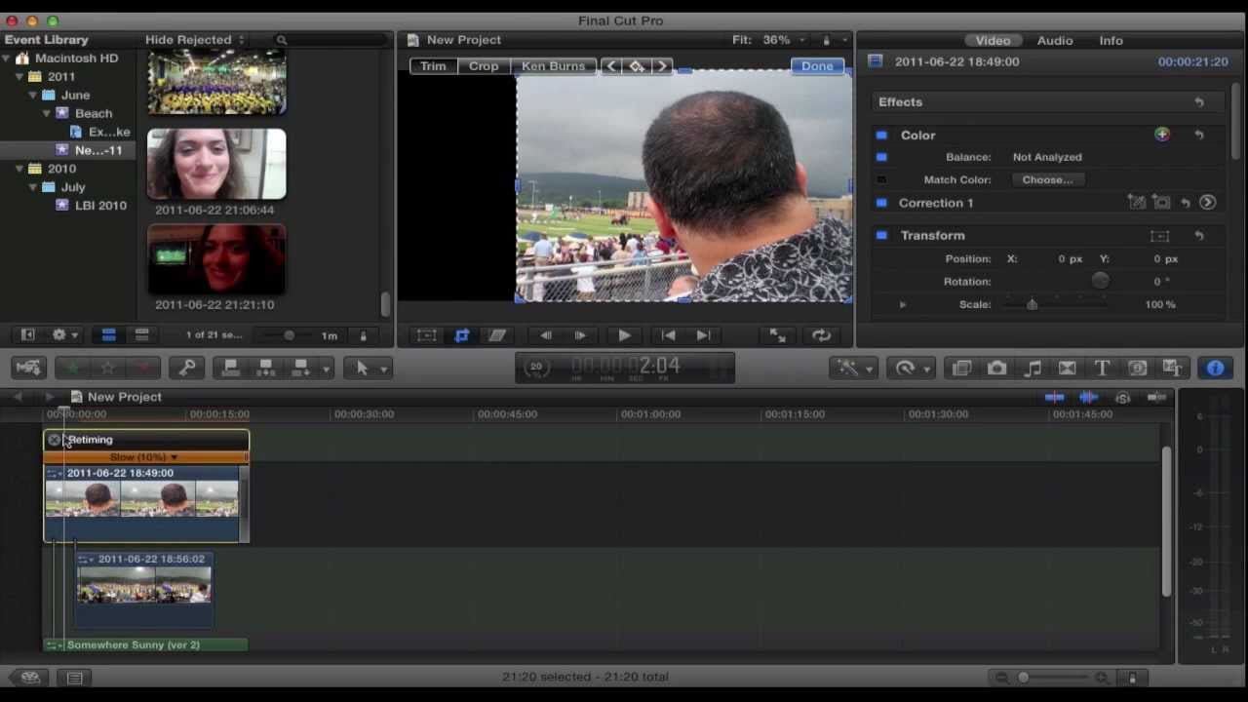Open the Slow (10%) retiming dropdown

(143, 457)
